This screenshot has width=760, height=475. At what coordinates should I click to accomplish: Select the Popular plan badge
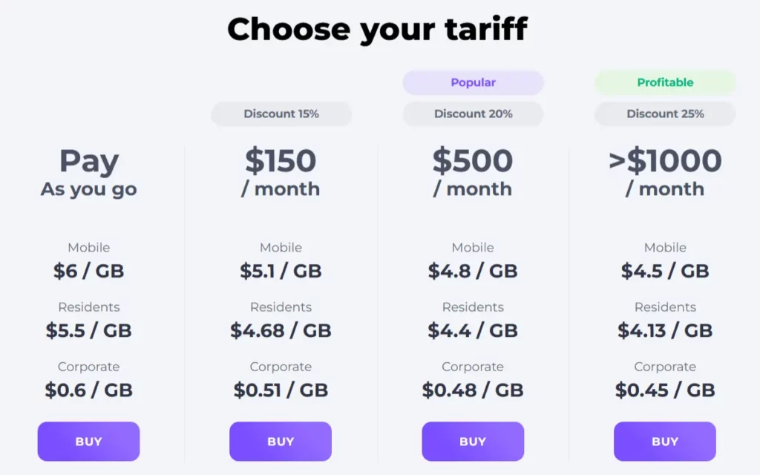(x=473, y=82)
